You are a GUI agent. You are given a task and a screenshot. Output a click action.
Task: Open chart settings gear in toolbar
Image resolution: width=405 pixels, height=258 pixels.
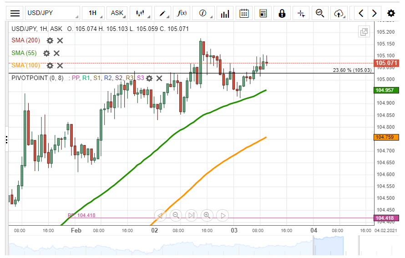[391, 13]
